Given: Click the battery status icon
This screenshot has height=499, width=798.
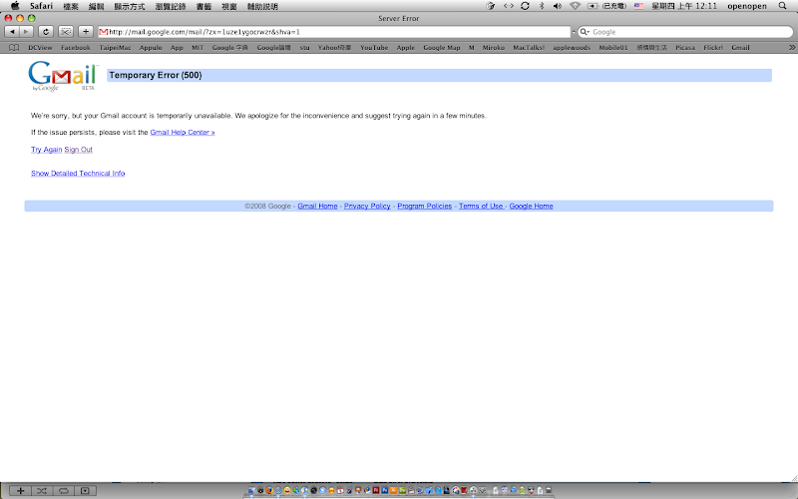Looking at the screenshot, I should point(593,6).
